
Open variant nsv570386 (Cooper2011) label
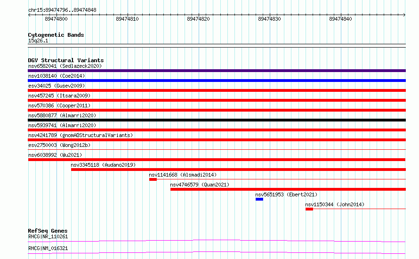point(59,105)
